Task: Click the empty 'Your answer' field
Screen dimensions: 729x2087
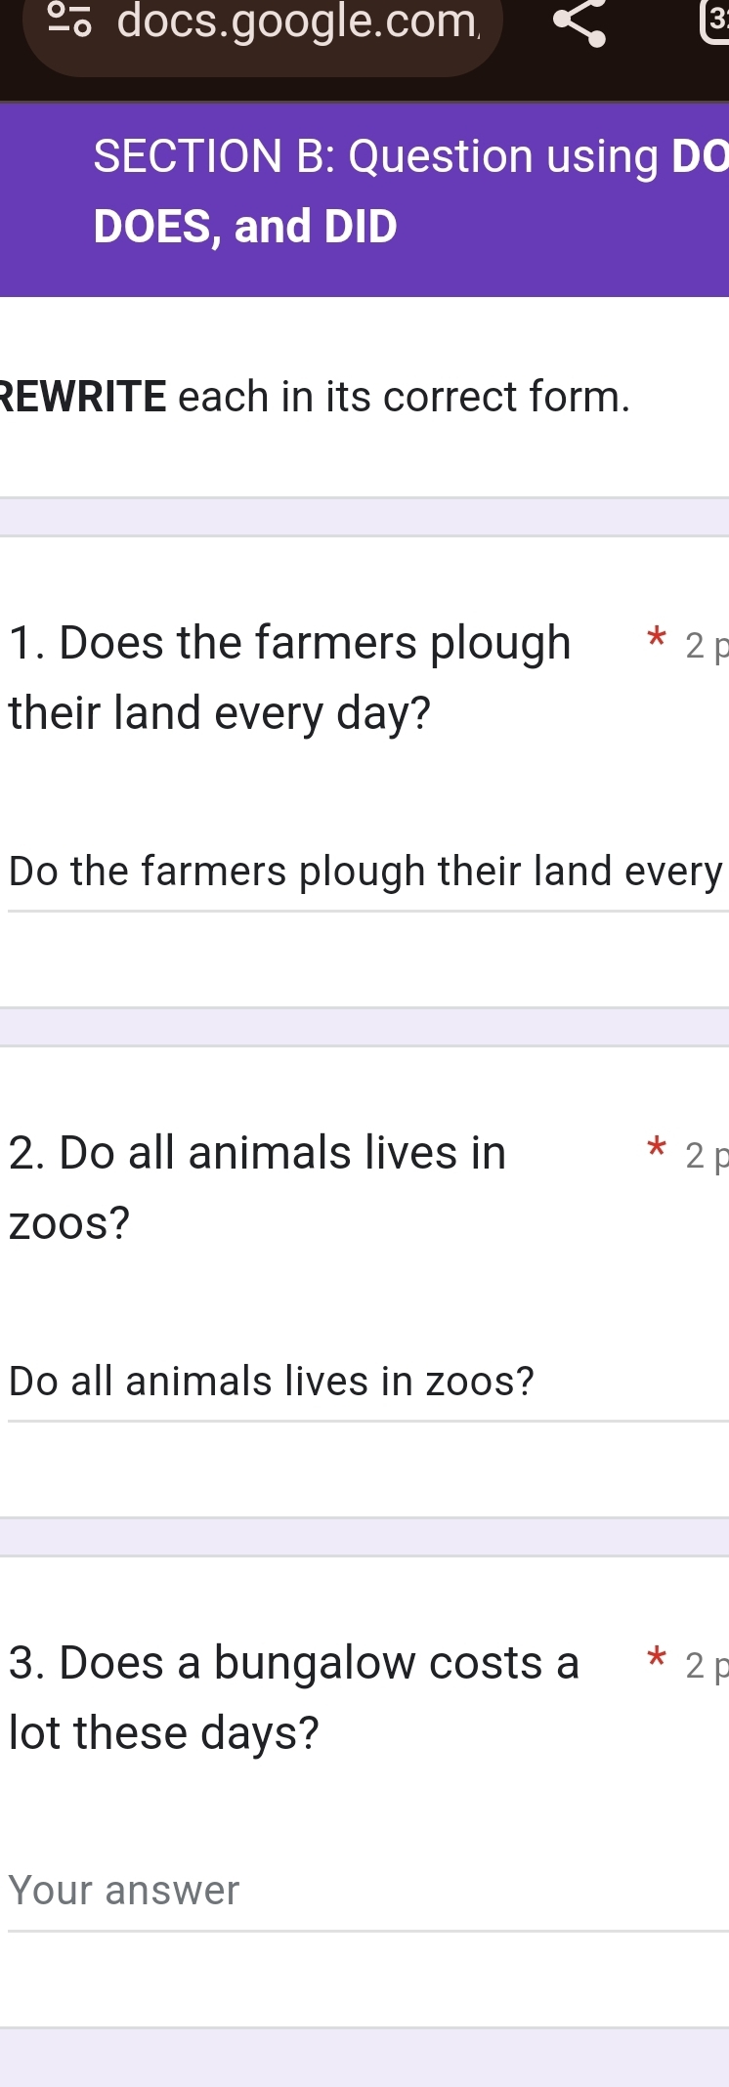Action: [365, 1892]
